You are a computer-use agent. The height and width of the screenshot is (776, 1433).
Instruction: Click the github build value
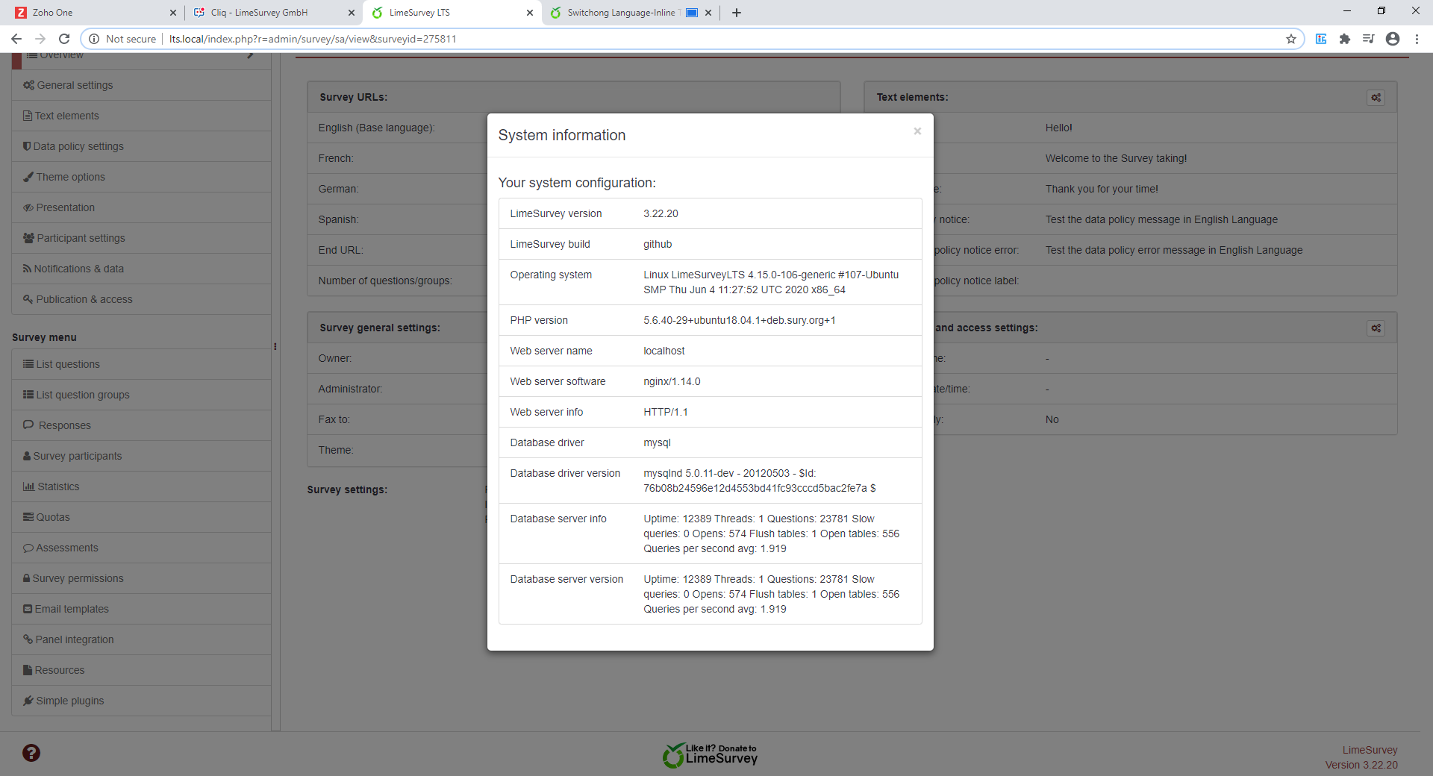(658, 244)
